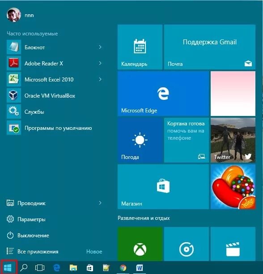Click the Oracle VM VirtualBox label
The width and height of the screenshot is (263, 274).
50,95
